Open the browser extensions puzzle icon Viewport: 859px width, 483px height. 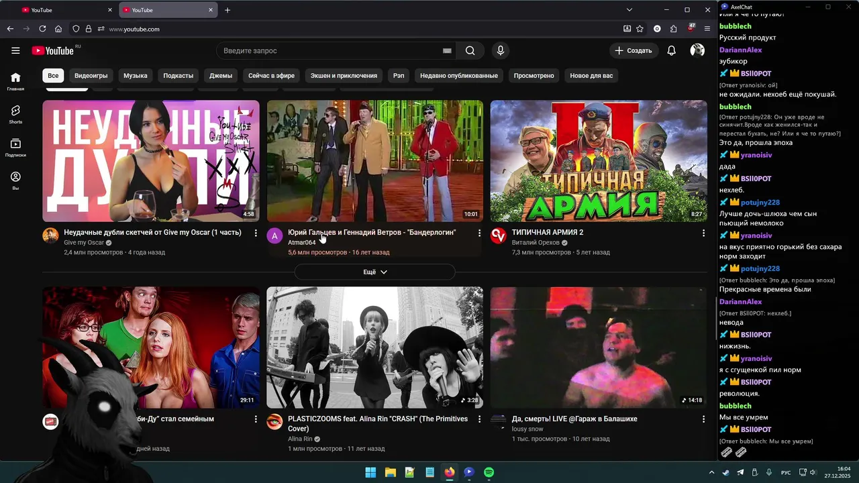673,29
